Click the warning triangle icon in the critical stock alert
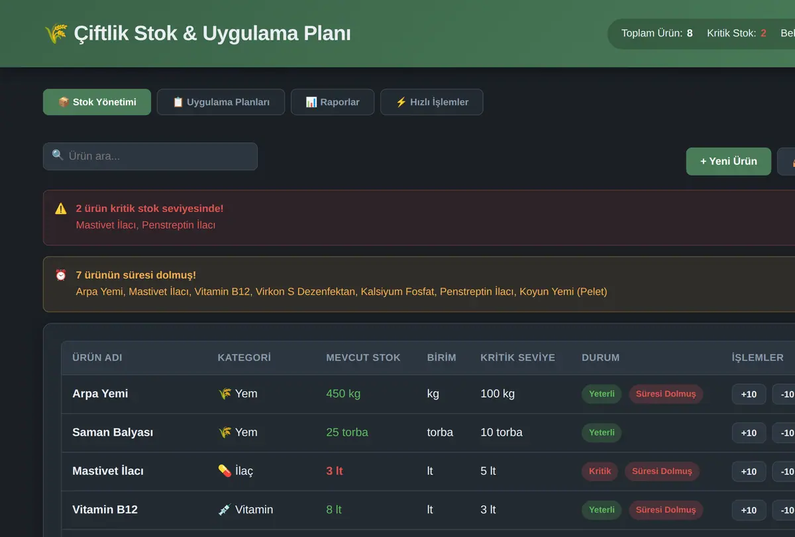This screenshot has height=537, width=795. [61, 209]
